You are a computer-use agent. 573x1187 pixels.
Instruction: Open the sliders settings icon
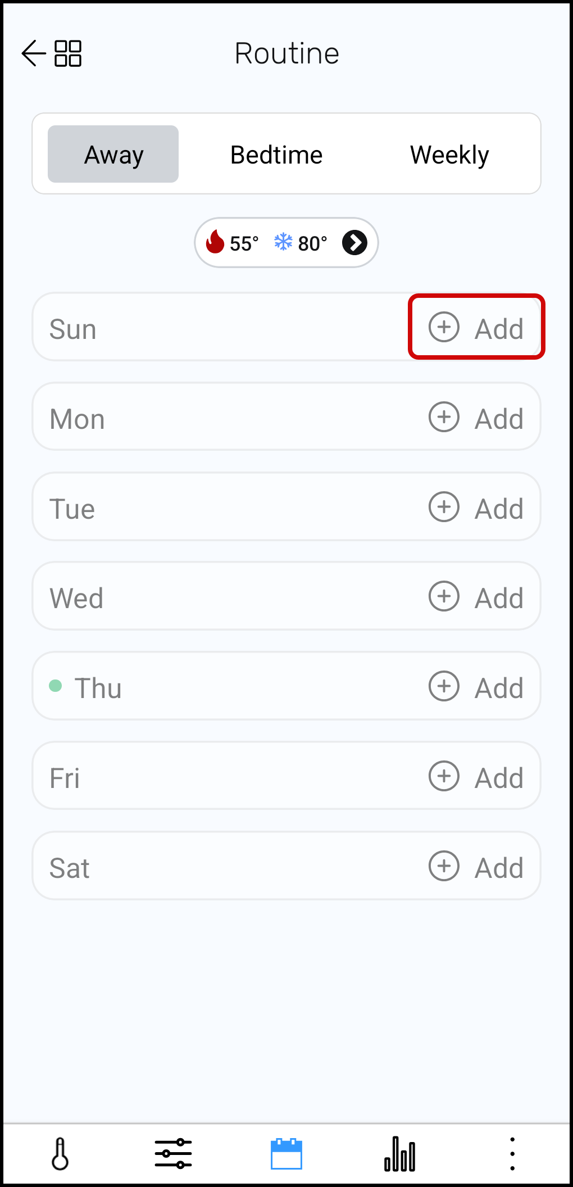pos(173,1154)
